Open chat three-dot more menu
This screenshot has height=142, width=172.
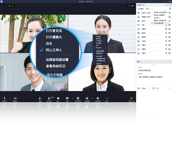point(169,88)
